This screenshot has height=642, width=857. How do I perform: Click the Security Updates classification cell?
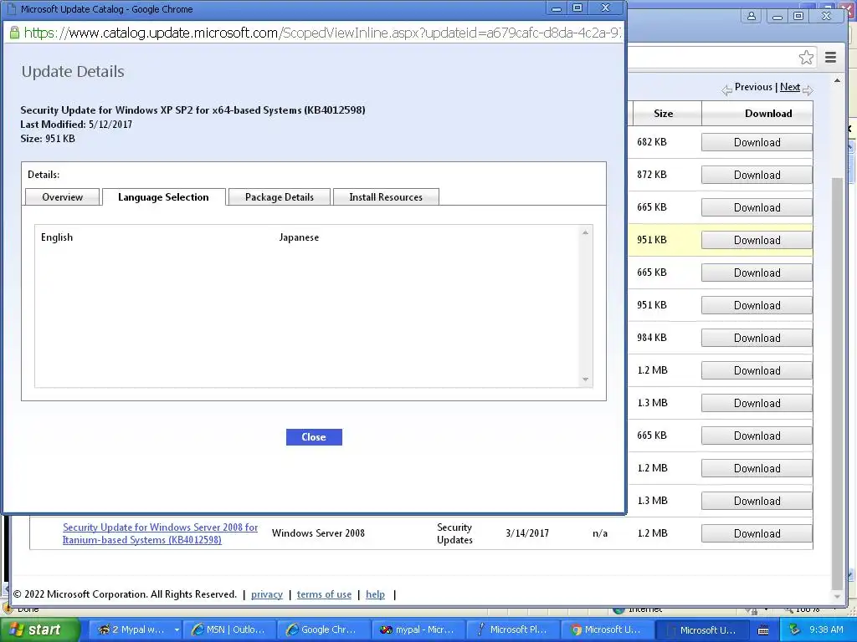pos(454,533)
